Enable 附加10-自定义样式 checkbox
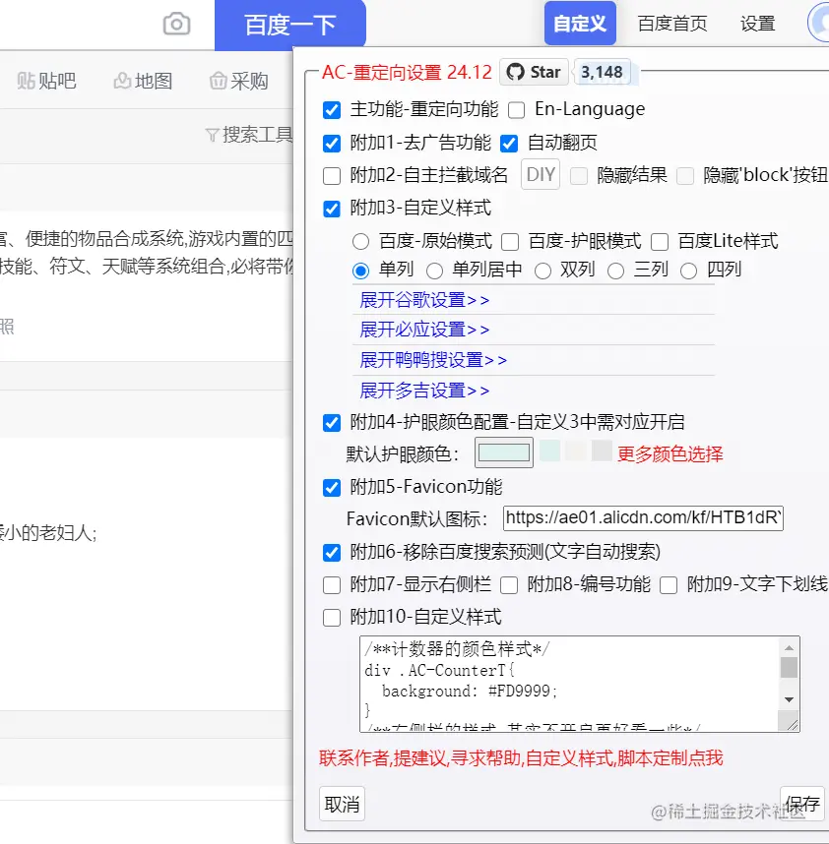The width and height of the screenshot is (829, 844). [332, 618]
